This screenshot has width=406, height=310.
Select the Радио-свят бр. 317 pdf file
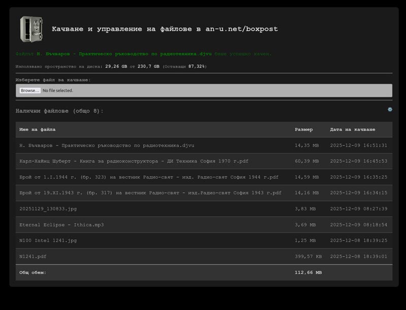coord(150,193)
